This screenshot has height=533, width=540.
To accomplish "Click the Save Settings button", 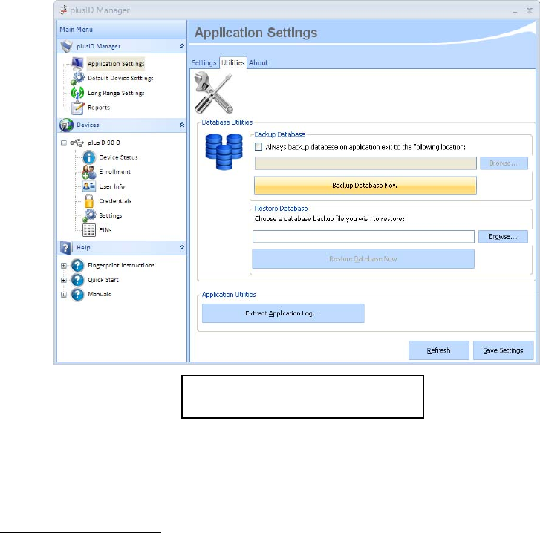I will [503, 350].
